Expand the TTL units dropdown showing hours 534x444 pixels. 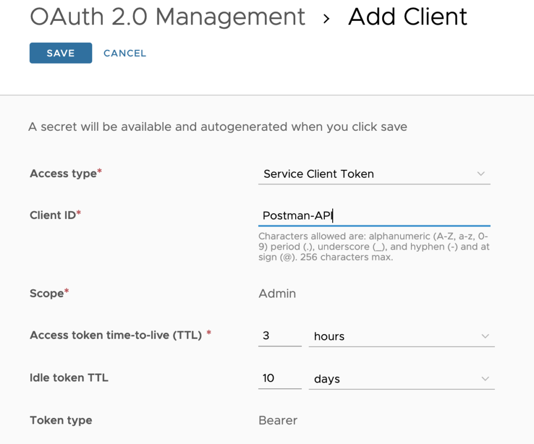[402, 336]
